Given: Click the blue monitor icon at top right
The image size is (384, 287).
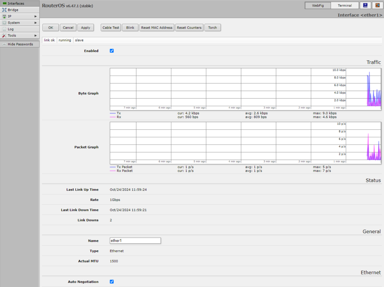Looking at the screenshot, I should tap(365, 5).
